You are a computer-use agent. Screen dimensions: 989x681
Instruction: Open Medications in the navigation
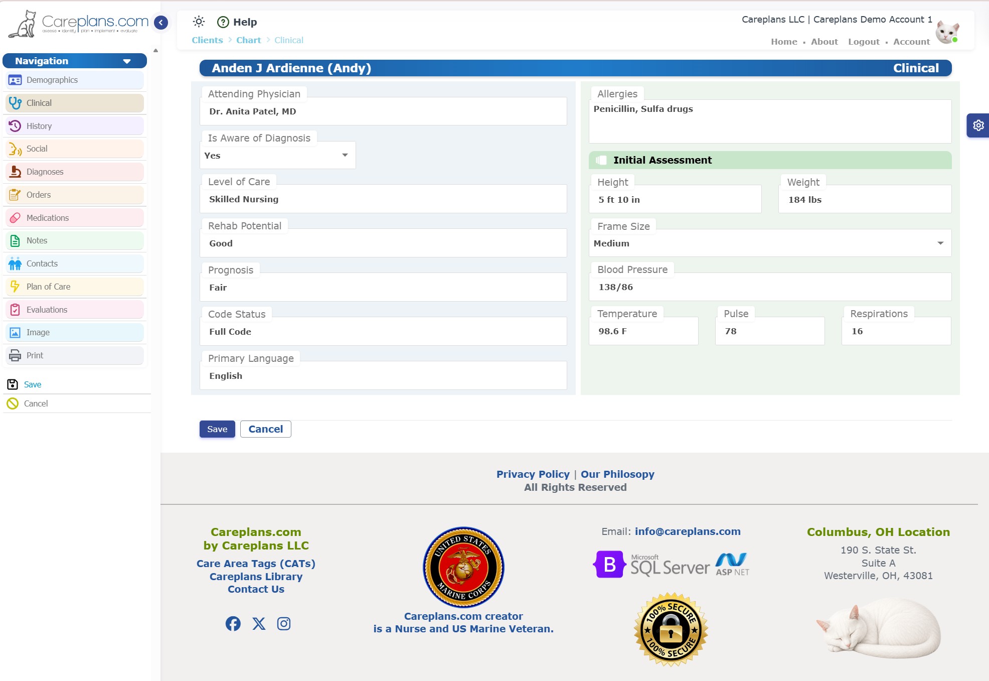[x=75, y=218]
